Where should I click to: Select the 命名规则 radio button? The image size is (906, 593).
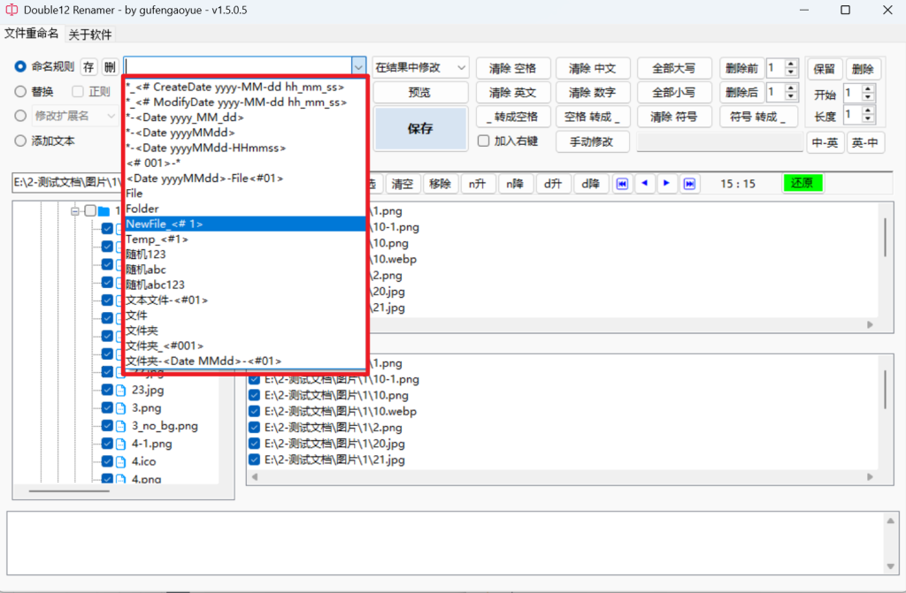tap(20, 67)
